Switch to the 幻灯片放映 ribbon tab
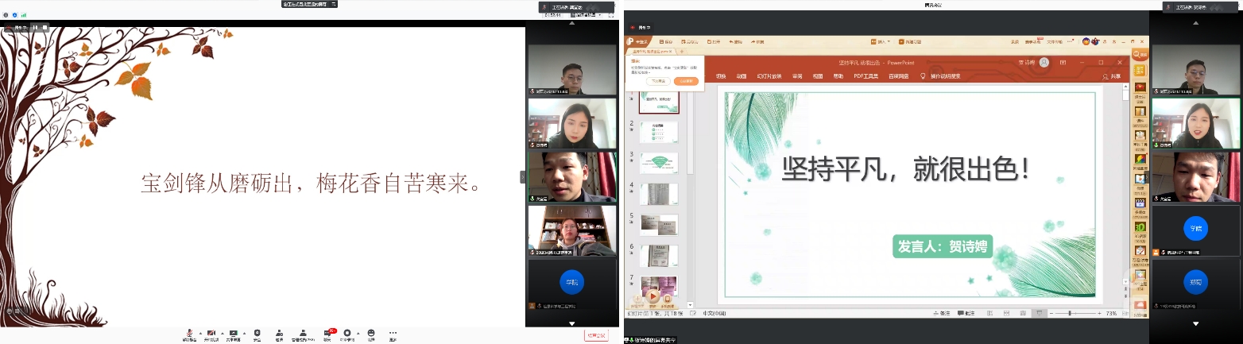 (x=771, y=76)
